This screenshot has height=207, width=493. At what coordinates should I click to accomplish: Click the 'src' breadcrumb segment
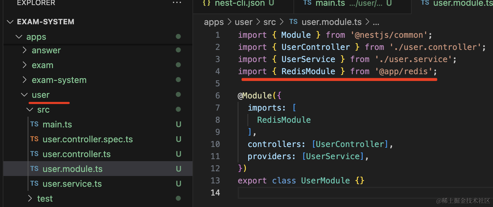(x=269, y=22)
